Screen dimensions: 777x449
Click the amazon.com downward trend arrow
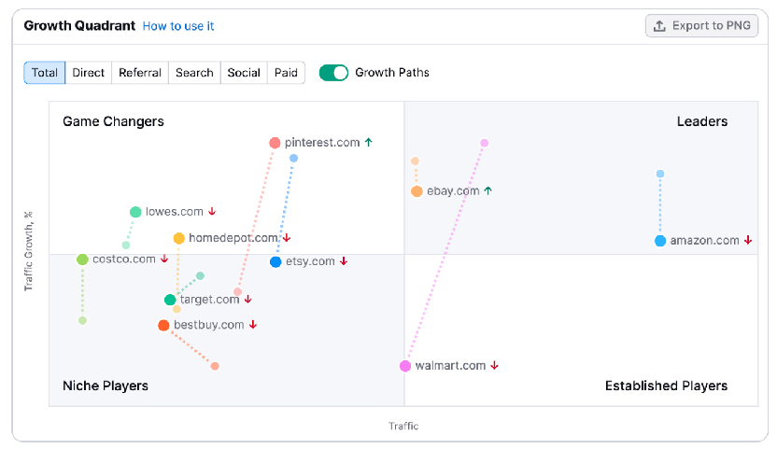[748, 240]
